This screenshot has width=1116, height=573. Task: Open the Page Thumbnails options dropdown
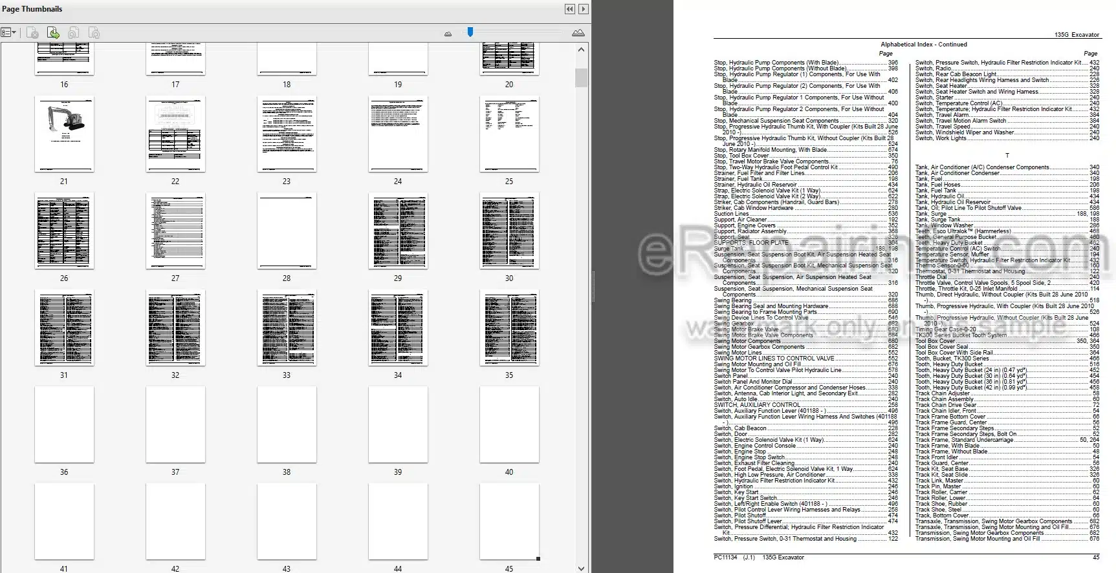coord(9,32)
